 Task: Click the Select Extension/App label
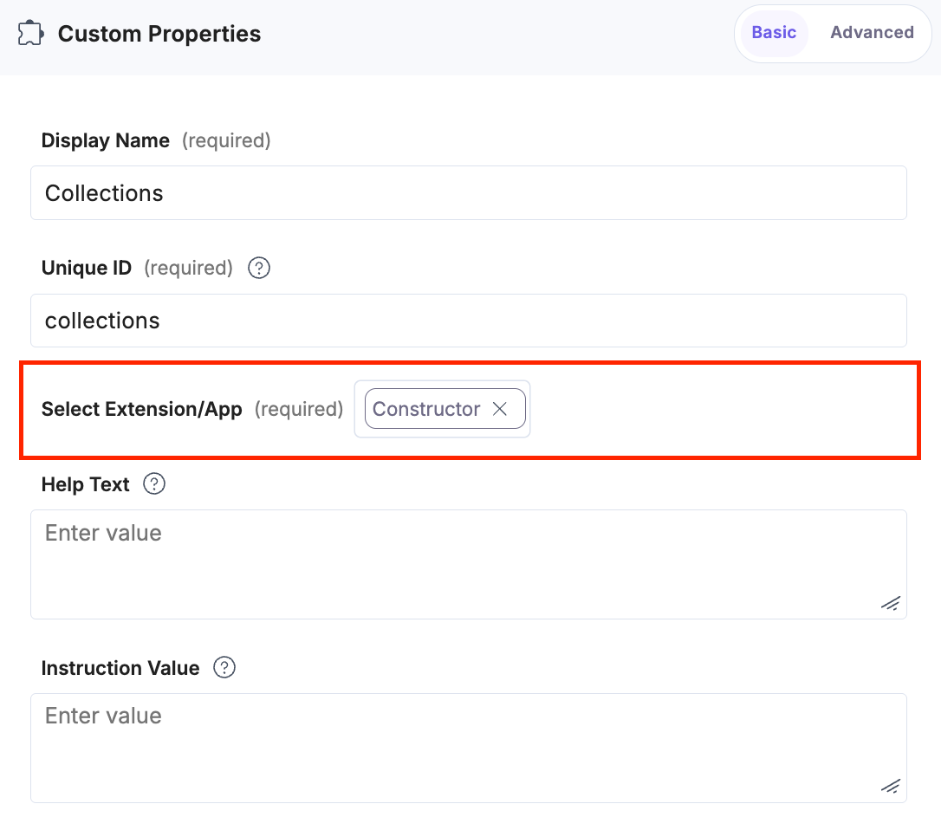click(141, 409)
